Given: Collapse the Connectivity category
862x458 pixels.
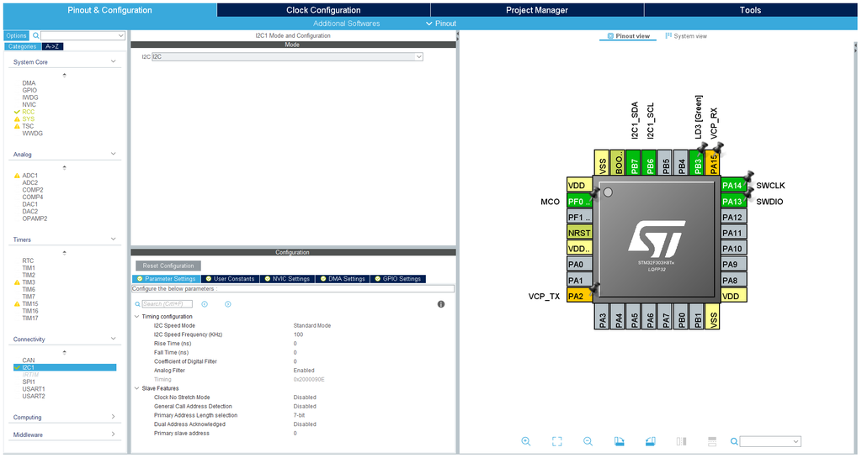Looking at the screenshot, I should click(x=114, y=339).
